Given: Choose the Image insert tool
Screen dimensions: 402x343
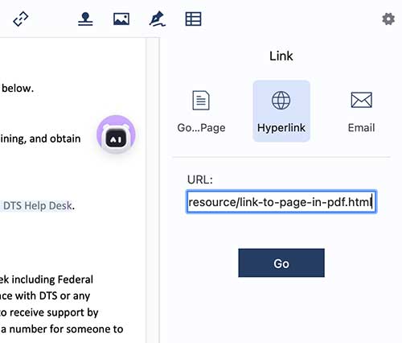Looking at the screenshot, I should pos(121,19).
